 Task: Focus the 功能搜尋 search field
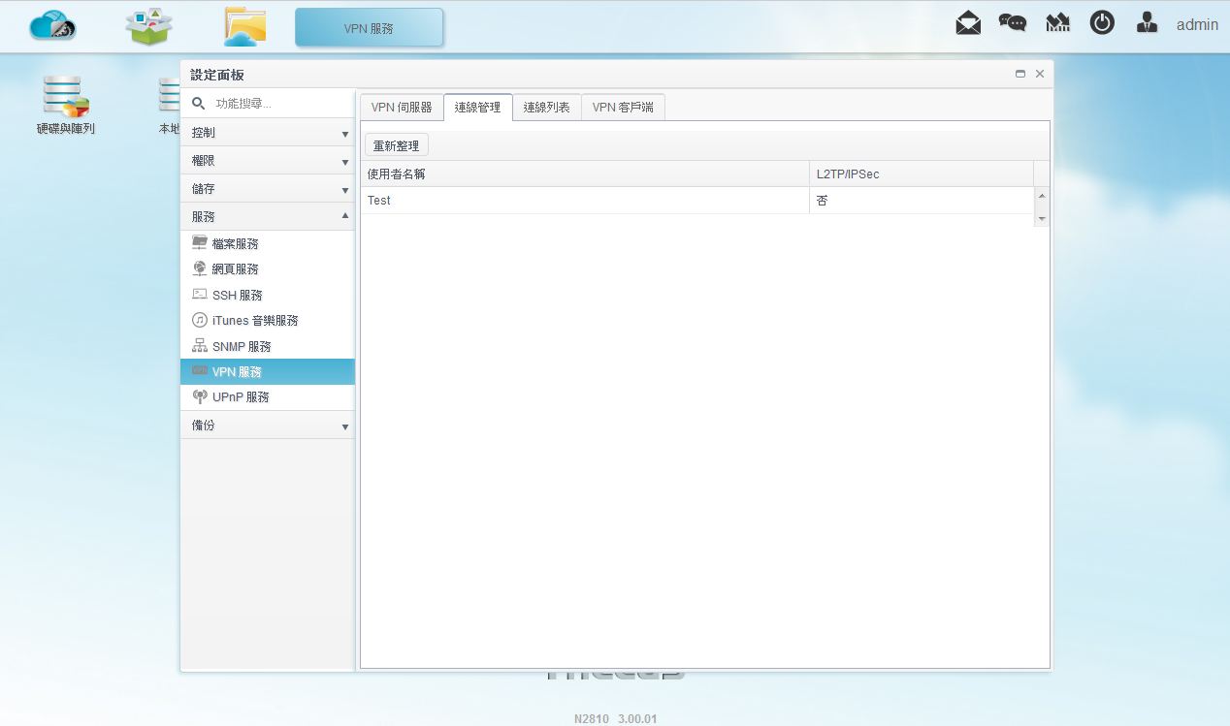coord(280,103)
